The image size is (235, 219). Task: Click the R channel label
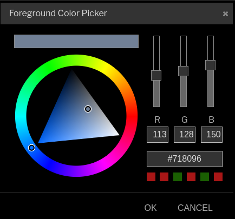(x=157, y=120)
